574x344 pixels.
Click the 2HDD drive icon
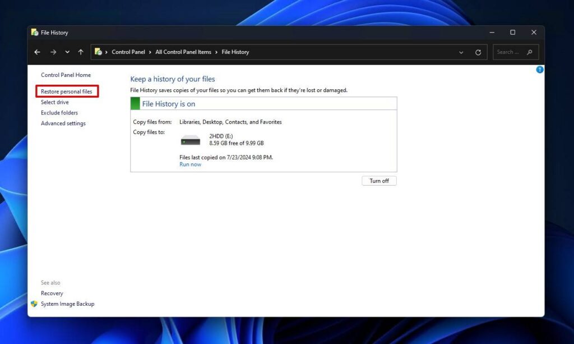click(191, 139)
